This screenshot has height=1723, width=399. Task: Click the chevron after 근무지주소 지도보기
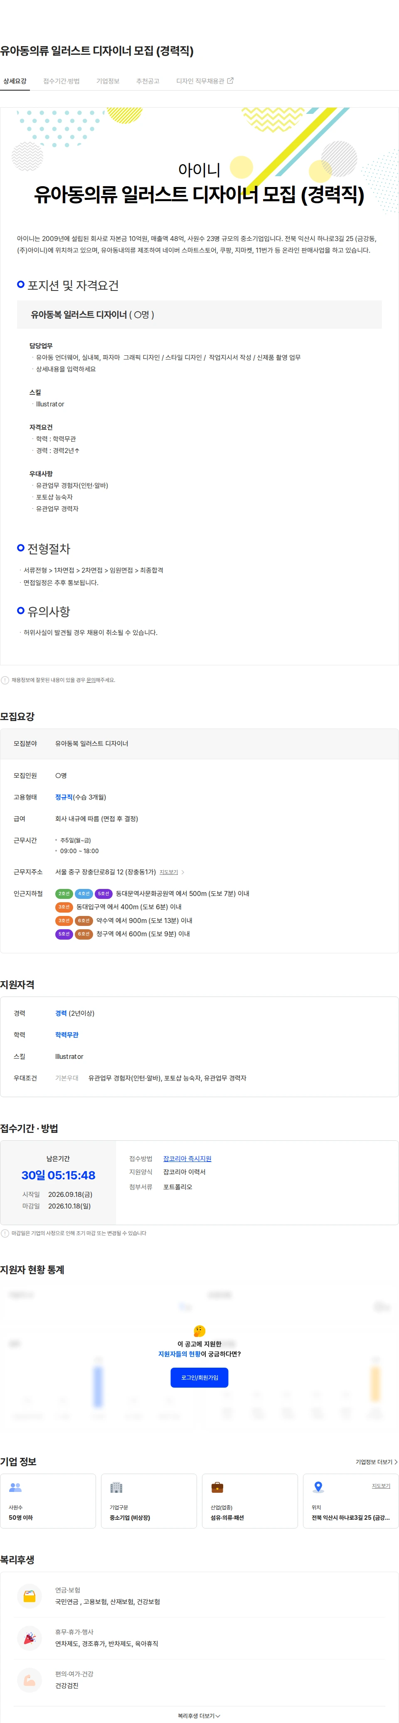tap(183, 872)
